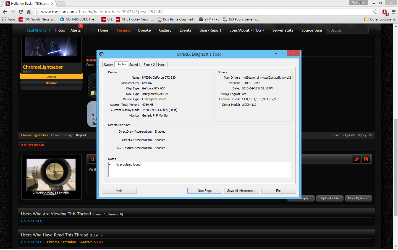The image size is (398, 250).
Task: Open the Donate nav item
Action: [145, 30]
